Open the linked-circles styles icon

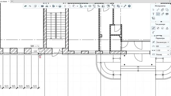pos(99,6)
